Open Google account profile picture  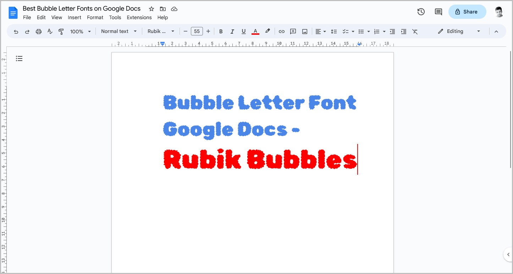500,12
